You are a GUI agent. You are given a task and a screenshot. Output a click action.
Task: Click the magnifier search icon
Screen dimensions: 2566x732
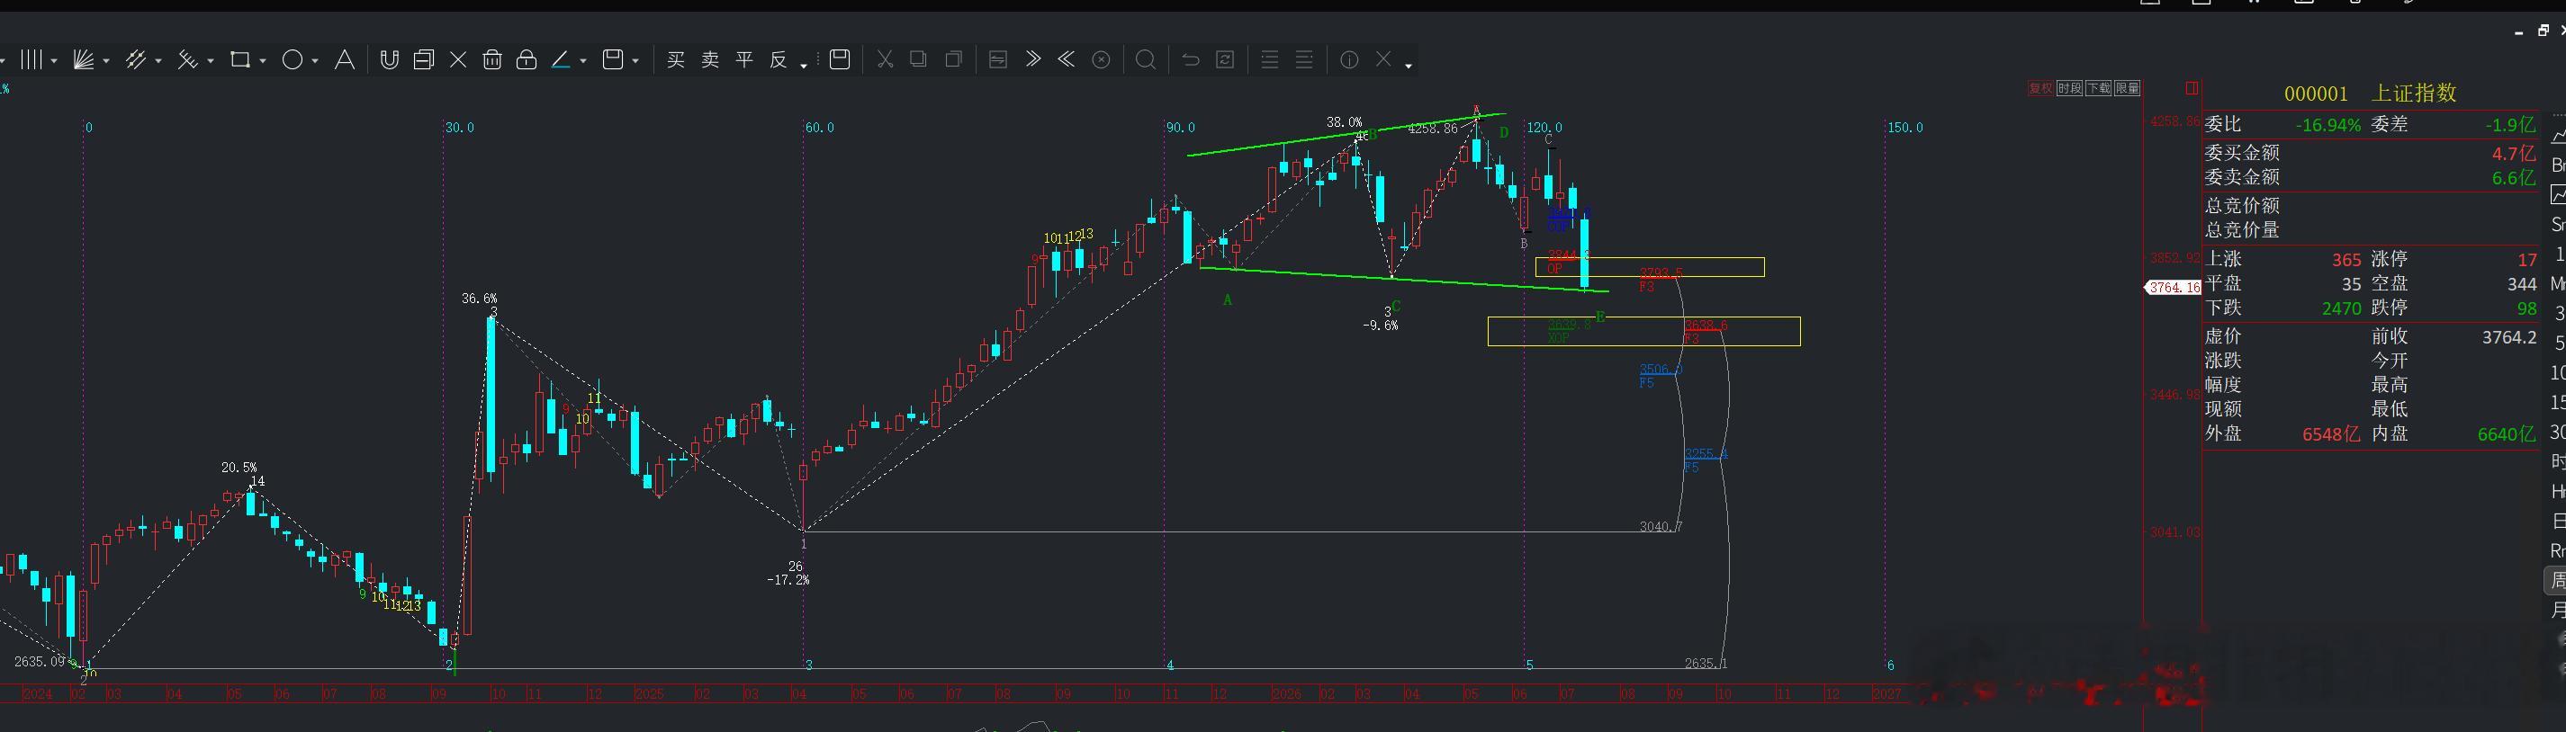1146,59
